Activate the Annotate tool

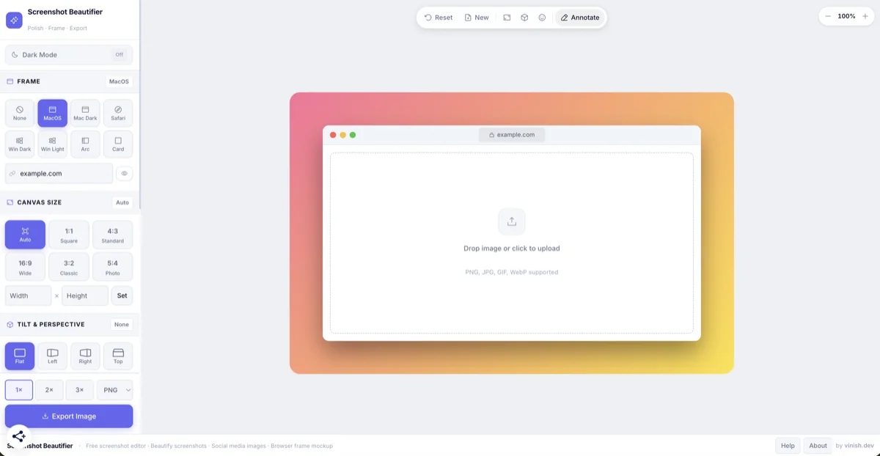(580, 18)
